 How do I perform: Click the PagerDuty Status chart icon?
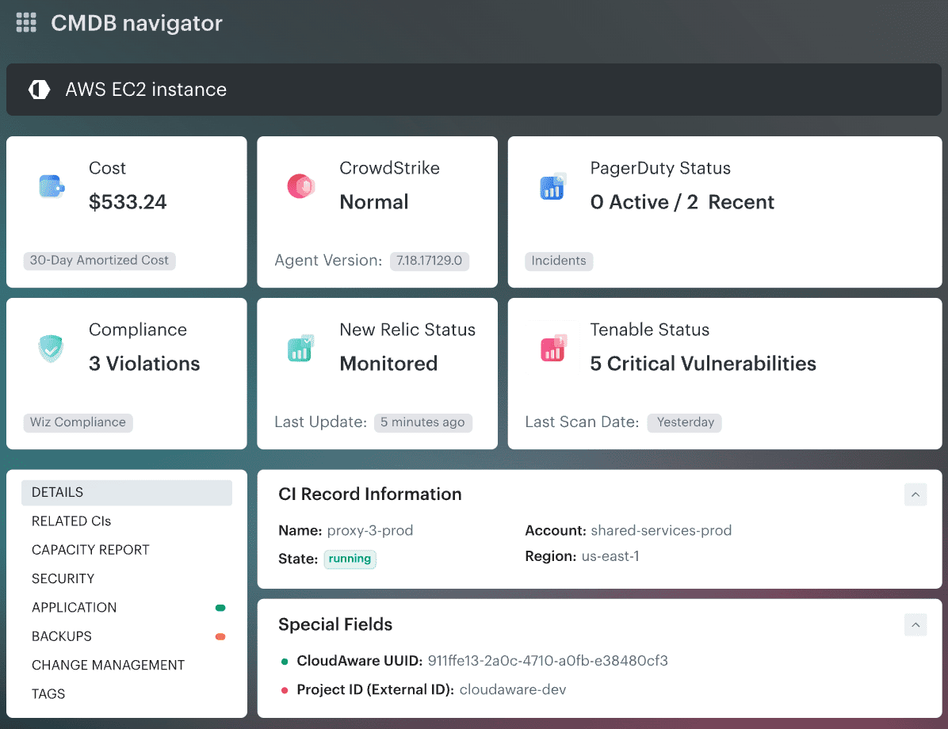(x=552, y=185)
